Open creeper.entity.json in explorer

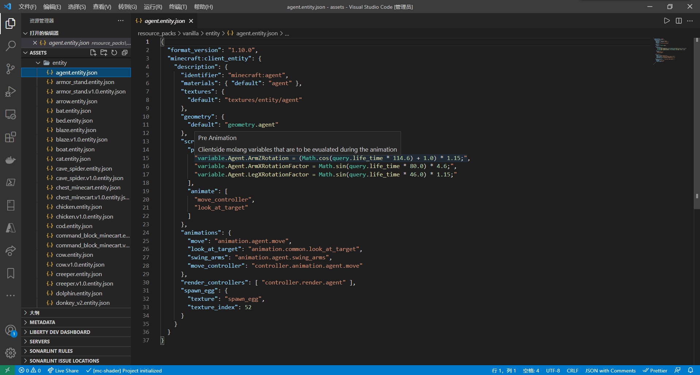[x=76, y=274]
